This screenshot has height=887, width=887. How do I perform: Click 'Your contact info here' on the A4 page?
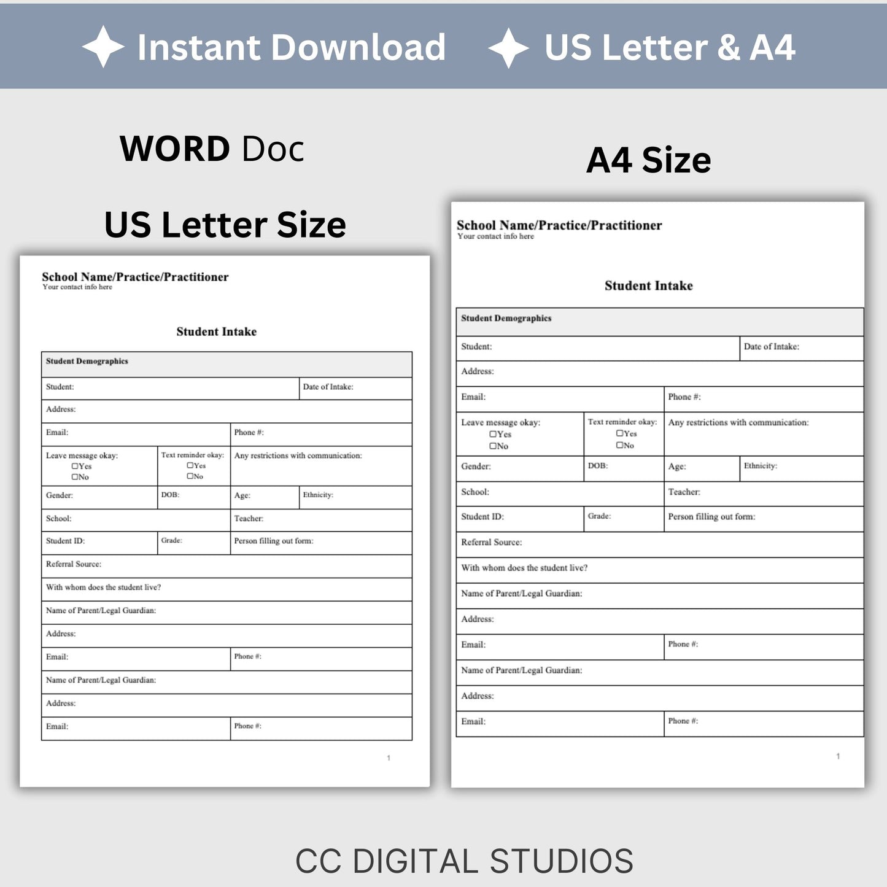coord(496,236)
